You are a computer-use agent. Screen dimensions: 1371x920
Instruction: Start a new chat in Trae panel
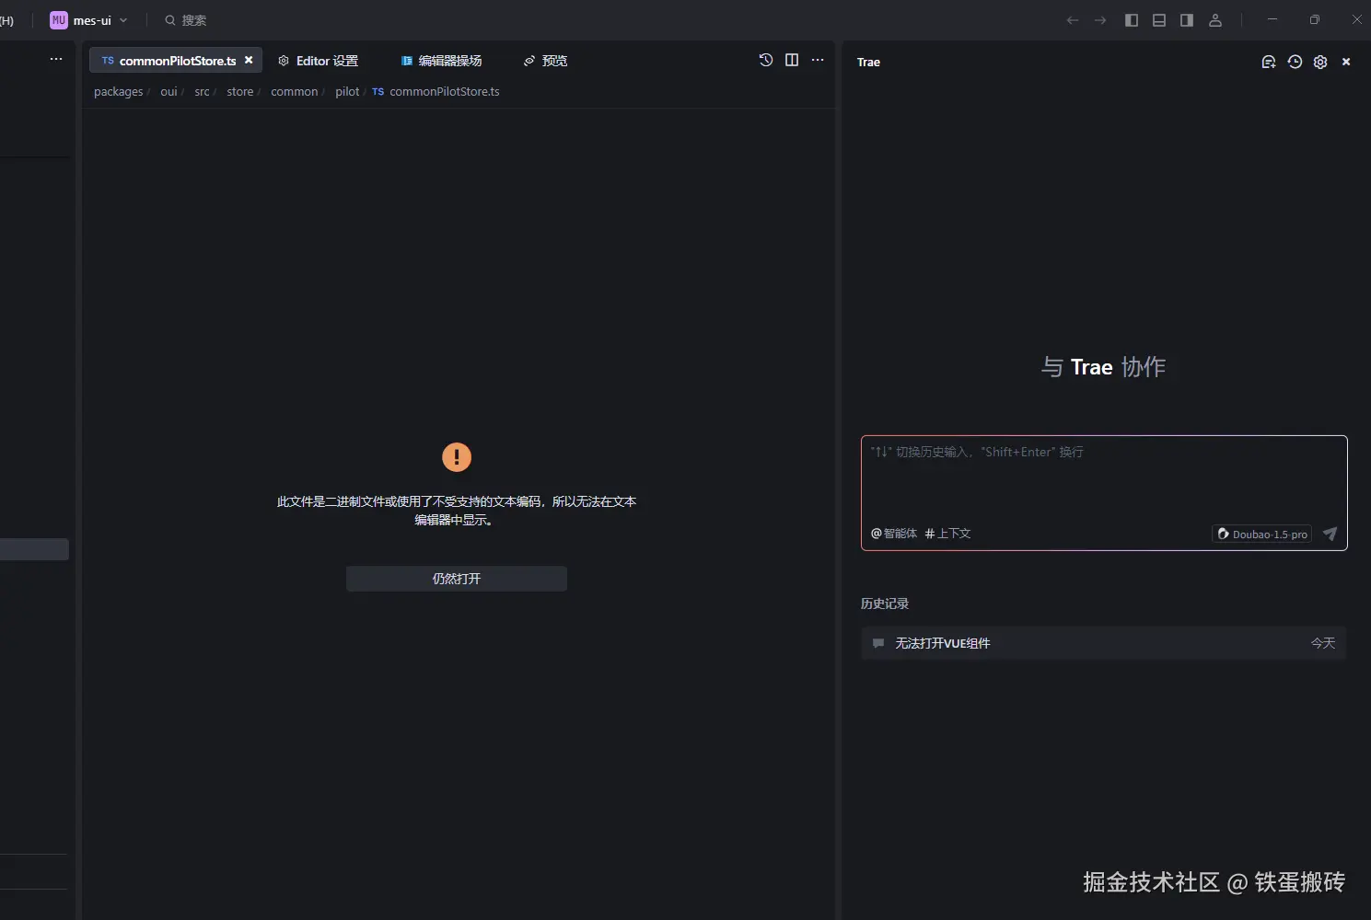tap(1269, 62)
